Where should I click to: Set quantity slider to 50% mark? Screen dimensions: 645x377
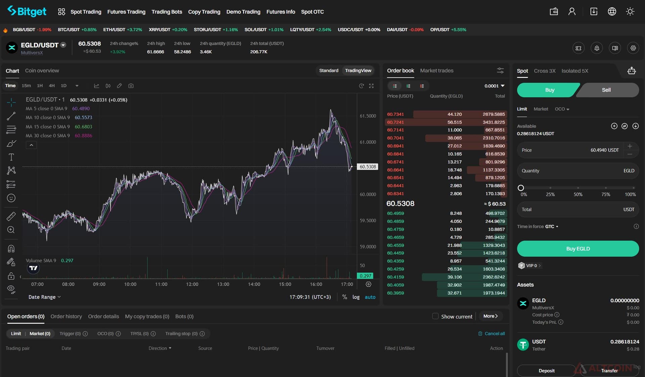(578, 188)
